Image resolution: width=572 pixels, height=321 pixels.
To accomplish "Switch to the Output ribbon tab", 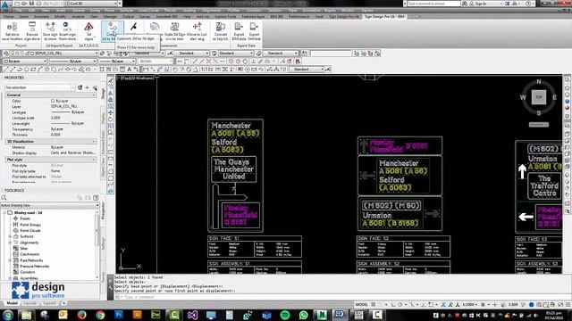I will 128,17.
